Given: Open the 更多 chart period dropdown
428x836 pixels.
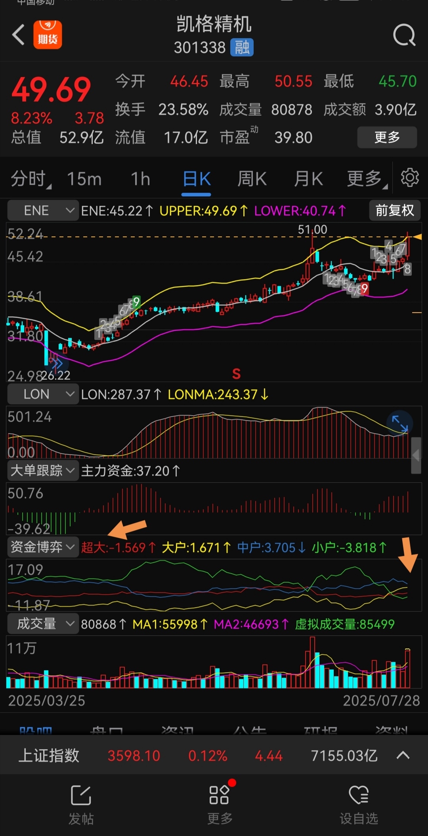Looking at the screenshot, I should (367, 179).
